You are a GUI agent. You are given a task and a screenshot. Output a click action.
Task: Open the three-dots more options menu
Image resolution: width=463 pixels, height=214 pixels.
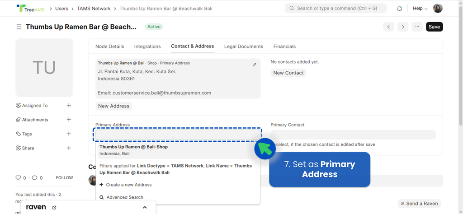(x=417, y=27)
